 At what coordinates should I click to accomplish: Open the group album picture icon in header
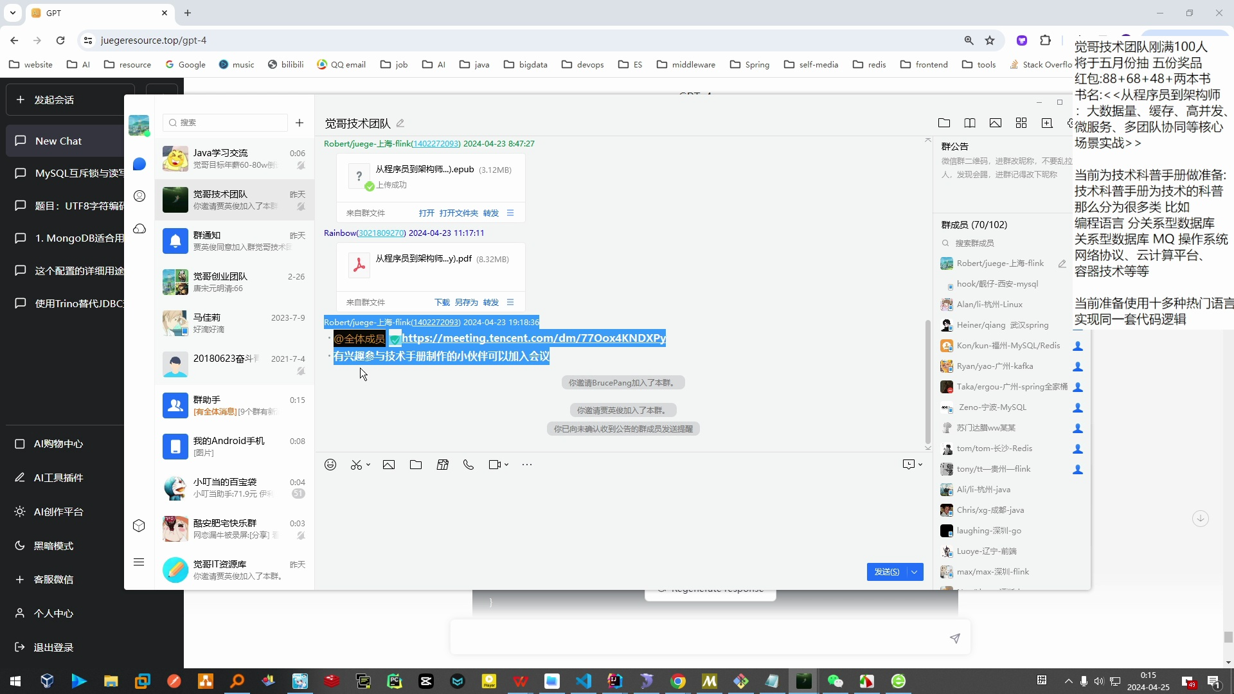(x=996, y=123)
